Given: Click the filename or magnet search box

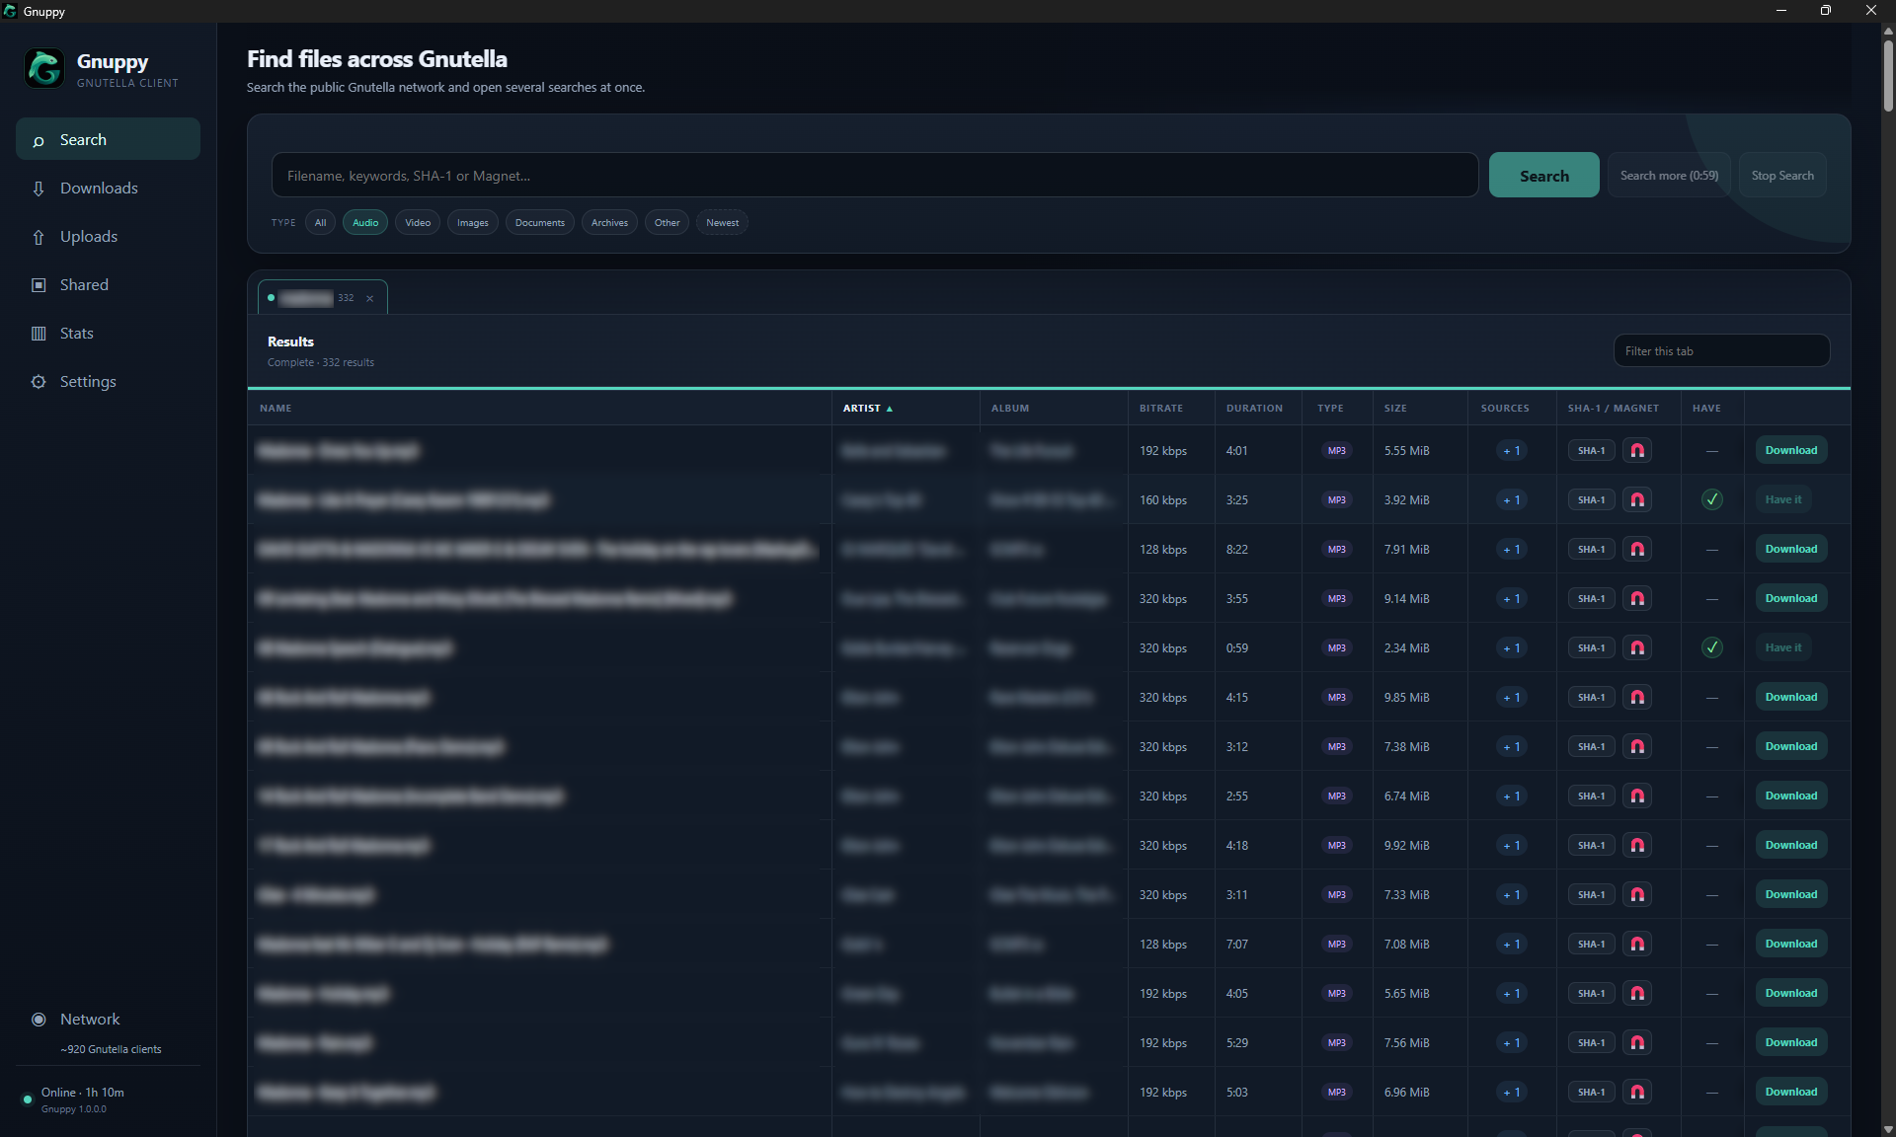Looking at the screenshot, I should [x=875, y=175].
